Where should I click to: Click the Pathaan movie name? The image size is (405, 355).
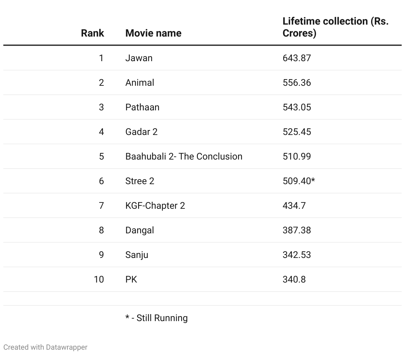tap(142, 107)
